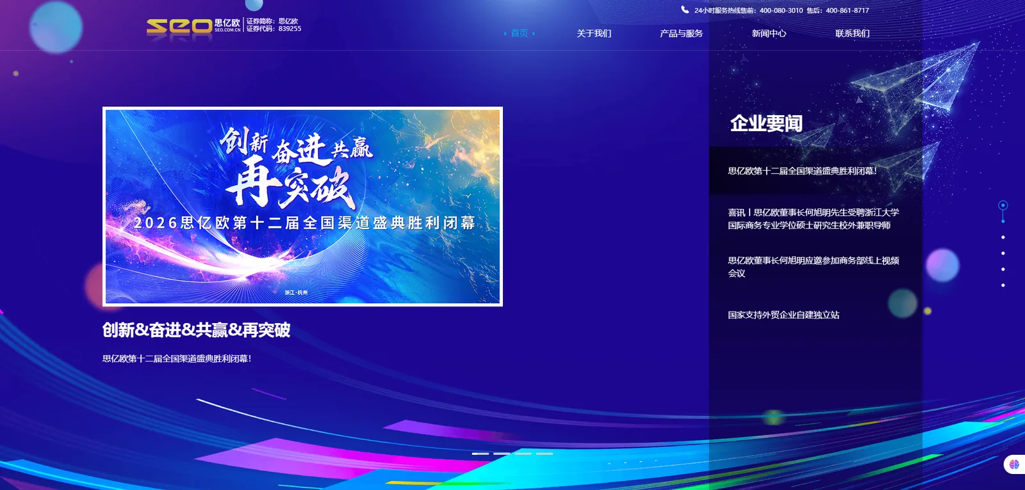Screen dimensions: 1025x490
Task: Navigate to 新闻中心
Action: [x=769, y=33]
